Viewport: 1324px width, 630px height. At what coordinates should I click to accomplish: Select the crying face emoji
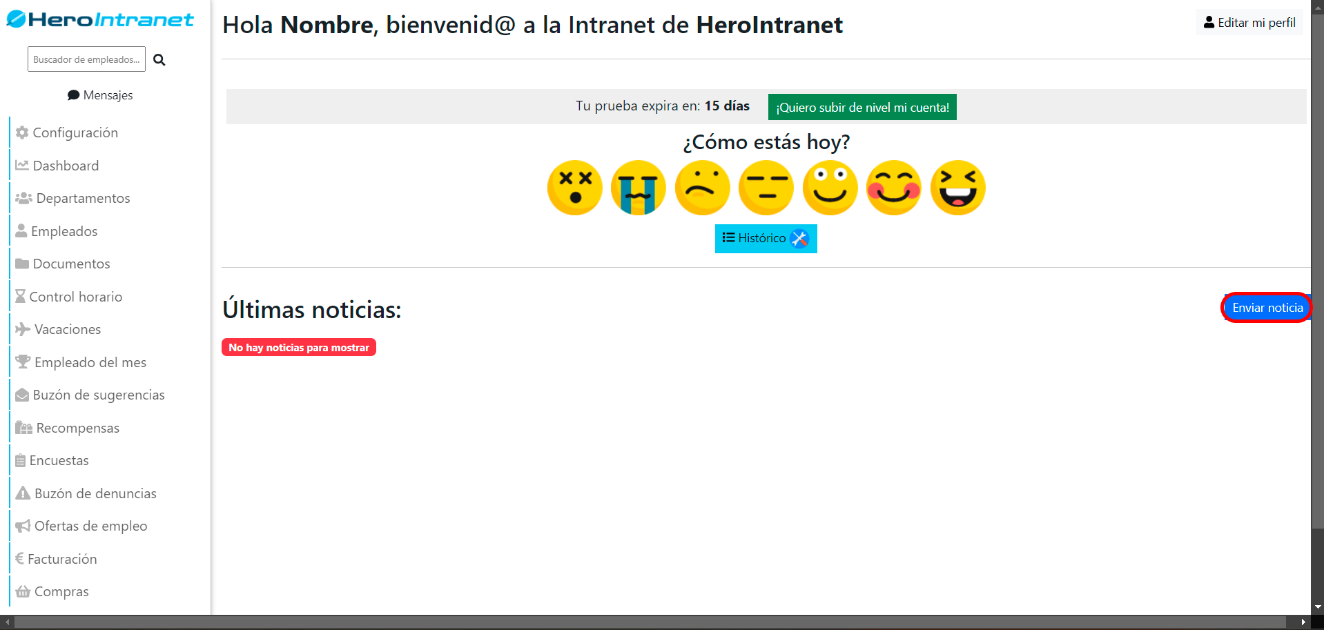coord(639,188)
